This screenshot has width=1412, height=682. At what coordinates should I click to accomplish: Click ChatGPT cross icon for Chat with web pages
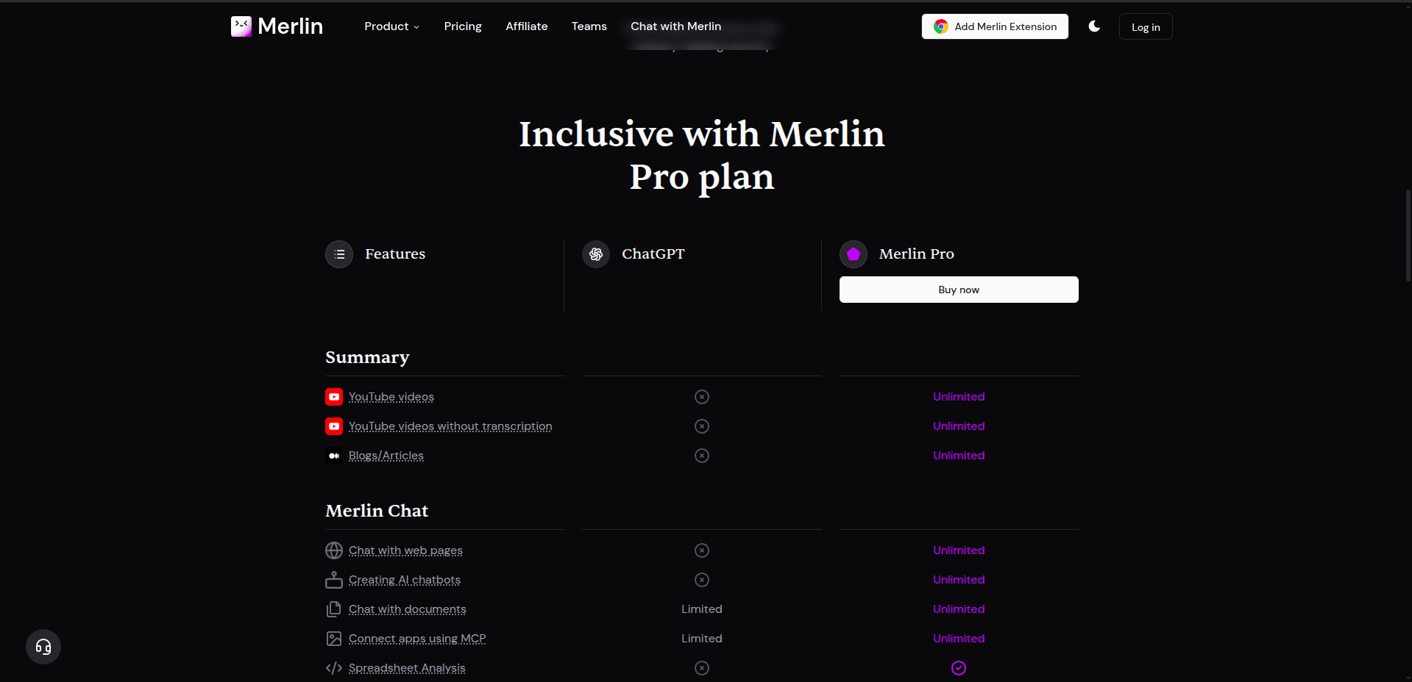coord(702,550)
